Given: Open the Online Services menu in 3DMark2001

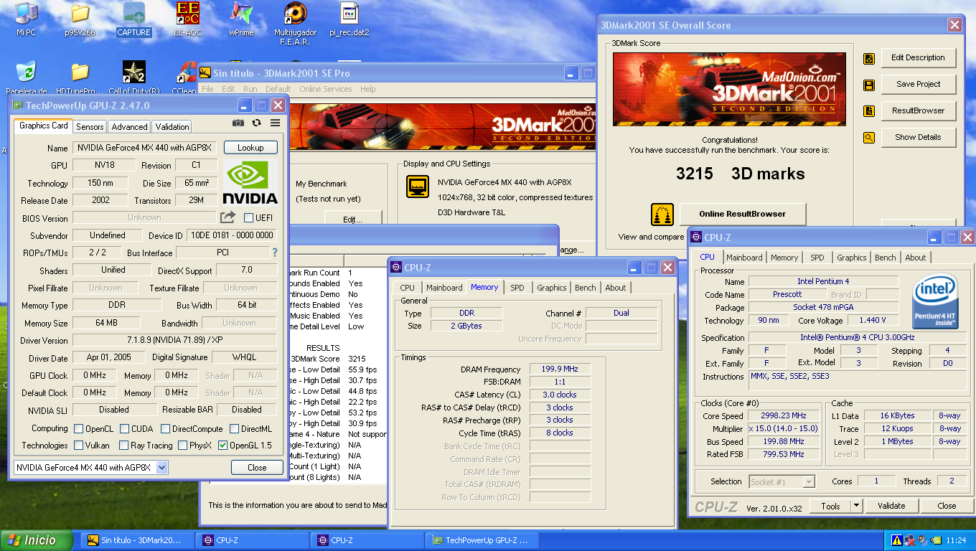Looking at the screenshot, I should tap(325, 89).
